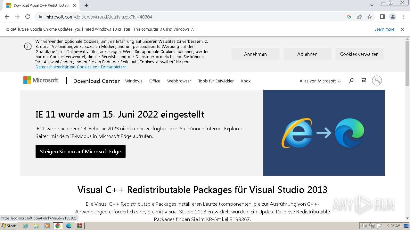The width and height of the screenshot is (410, 230).
Task: Select Tools für Entwickler menu item
Action: (216, 81)
